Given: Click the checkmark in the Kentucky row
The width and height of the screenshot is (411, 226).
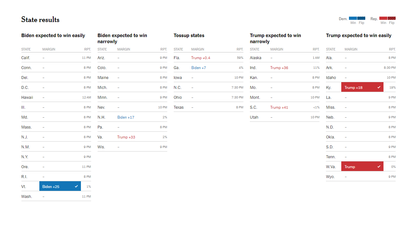Looking at the screenshot, I should pos(379,87).
